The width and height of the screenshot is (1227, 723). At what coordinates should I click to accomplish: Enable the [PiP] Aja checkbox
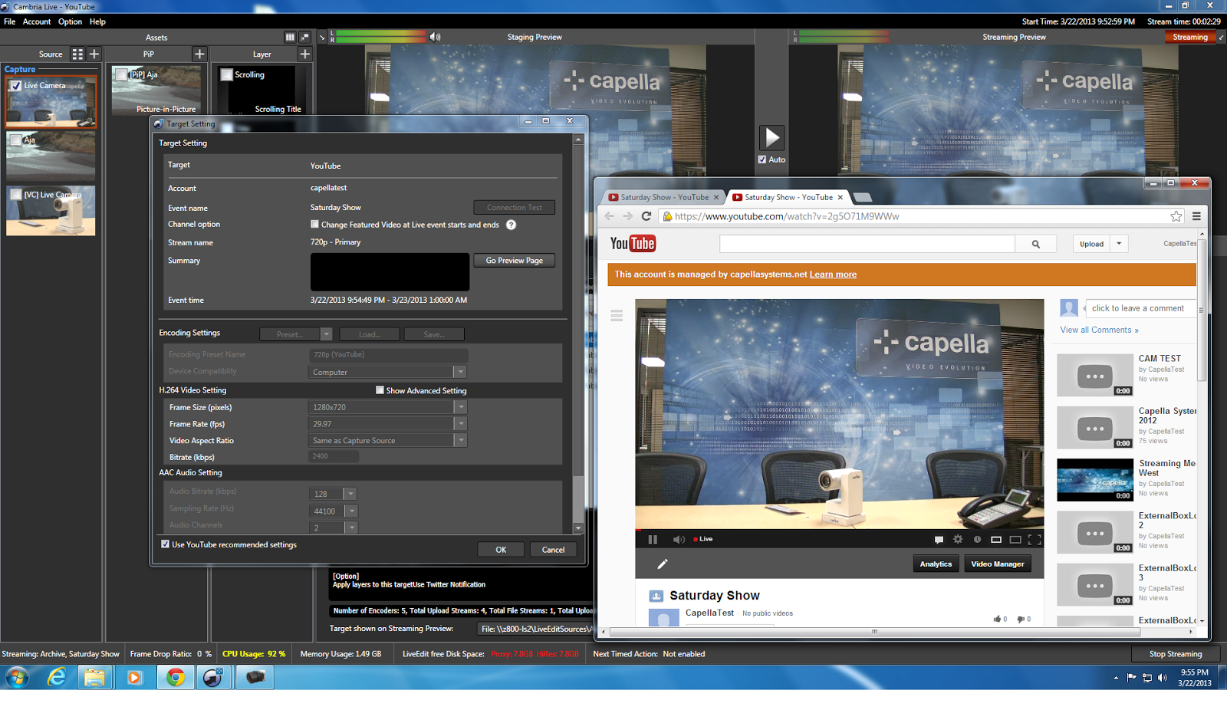coord(121,74)
